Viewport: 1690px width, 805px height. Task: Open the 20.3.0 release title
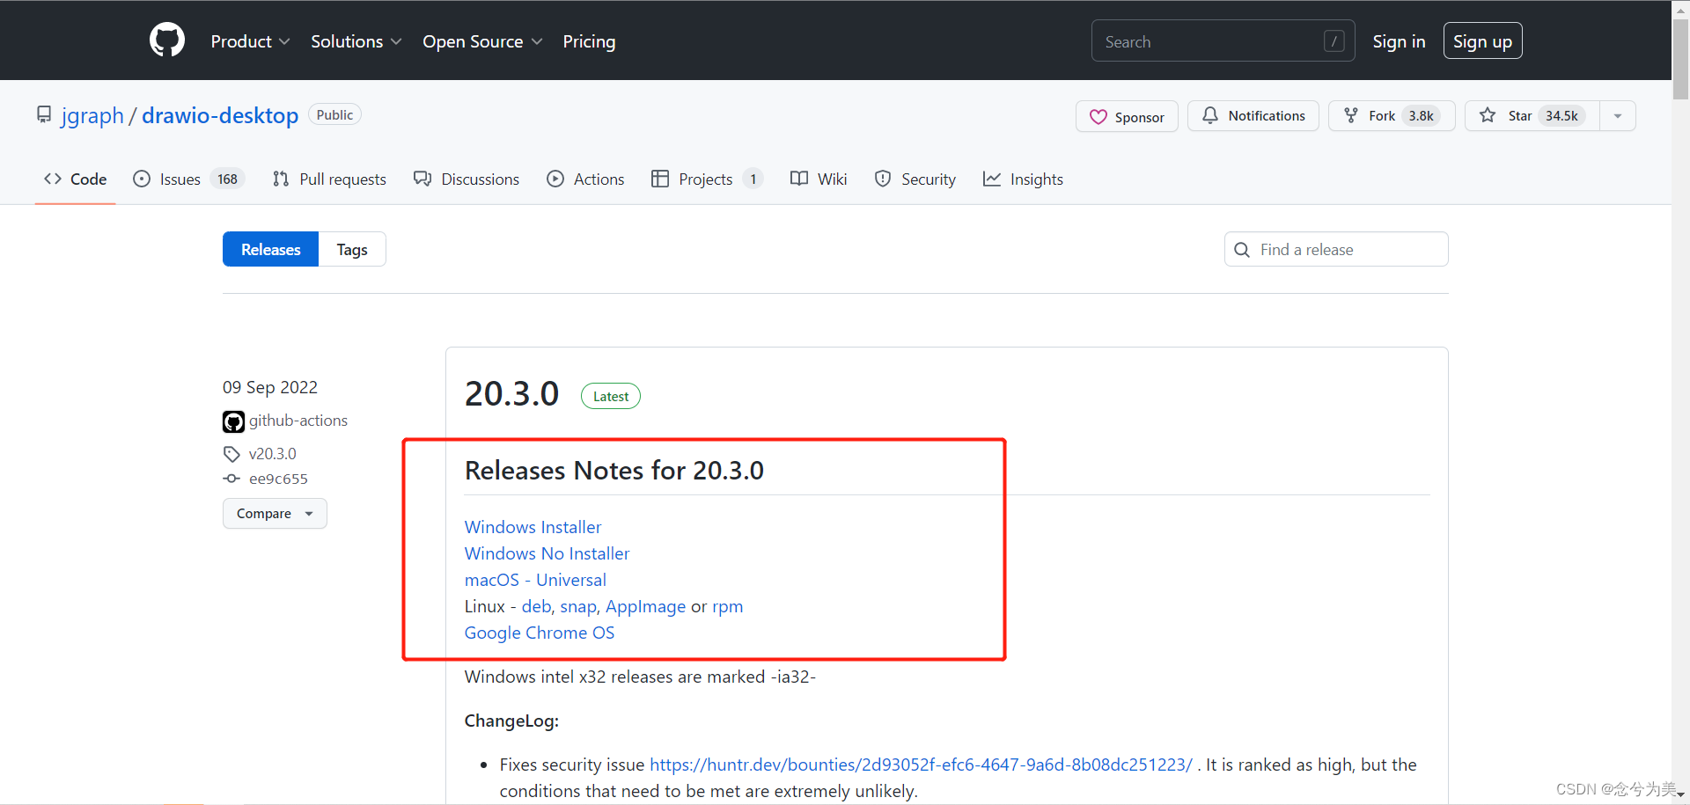point(511,394)
